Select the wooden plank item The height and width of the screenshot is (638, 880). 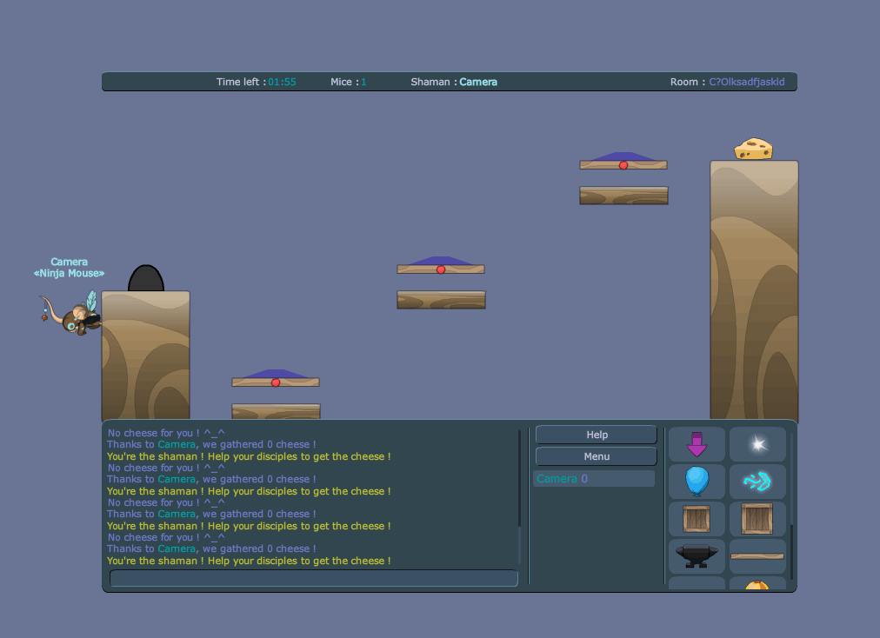click(757, 556)
